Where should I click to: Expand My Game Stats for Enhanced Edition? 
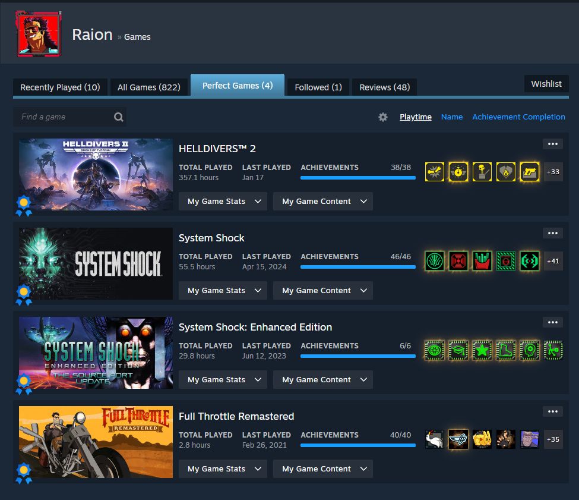click(223, 379)
